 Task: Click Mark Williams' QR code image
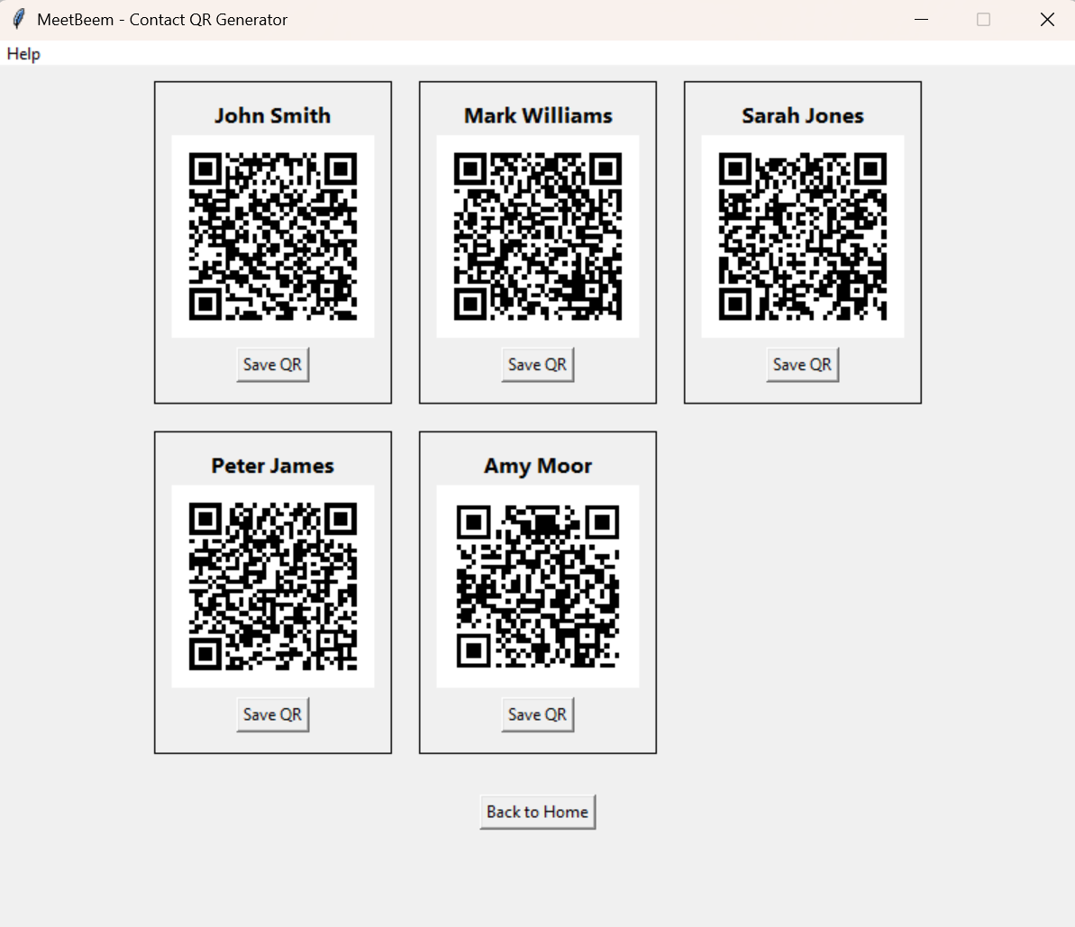(x=537, y=237)
